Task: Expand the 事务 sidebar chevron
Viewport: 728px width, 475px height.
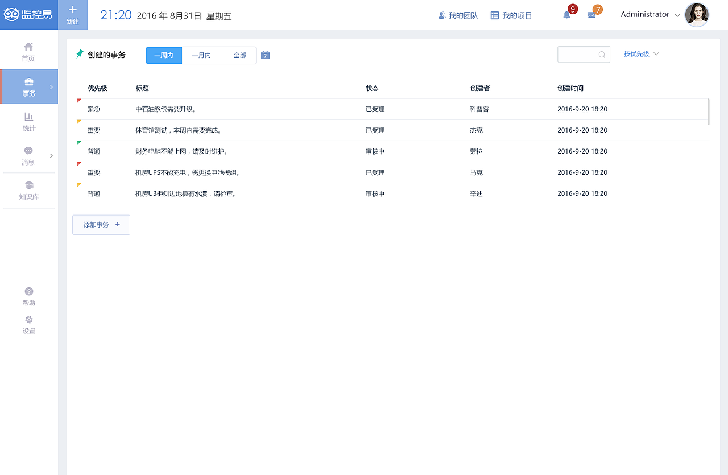Action: tap(51, 86)
